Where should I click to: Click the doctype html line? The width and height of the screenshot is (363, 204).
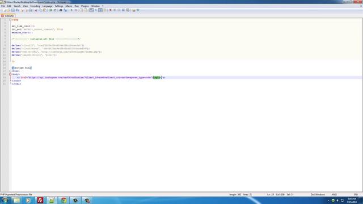tap(22, 68)
